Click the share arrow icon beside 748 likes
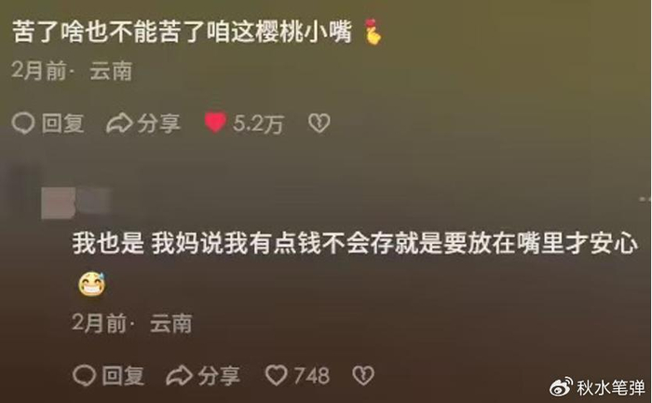 pos(179,375)
